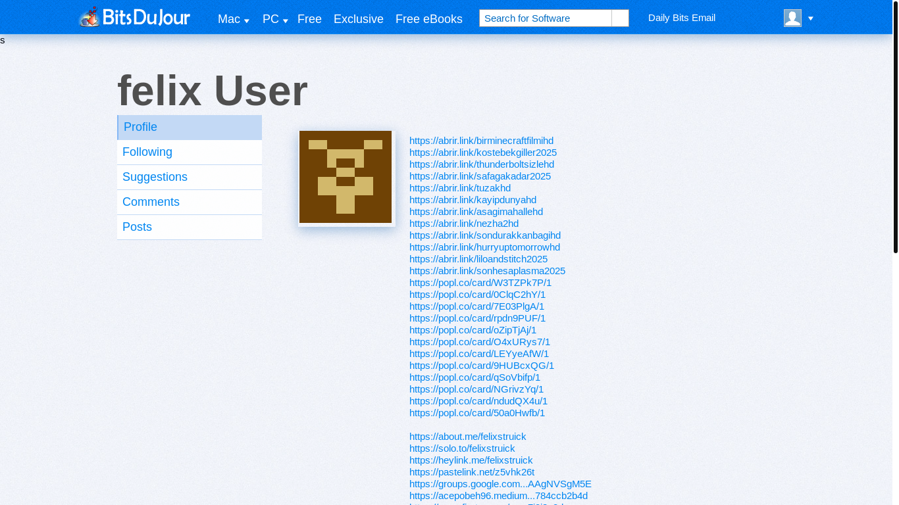Screen dimensions: 899x505
Task: Go to Exclusive deals
Action: (358, 20)
